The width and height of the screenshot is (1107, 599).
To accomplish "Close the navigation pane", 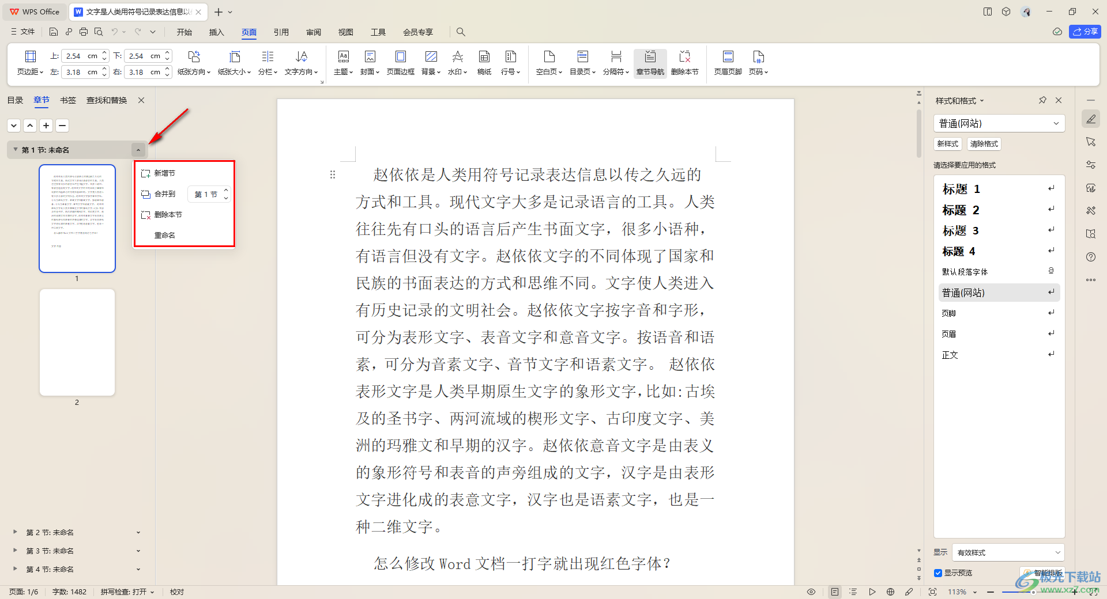I will click(141, 100).
